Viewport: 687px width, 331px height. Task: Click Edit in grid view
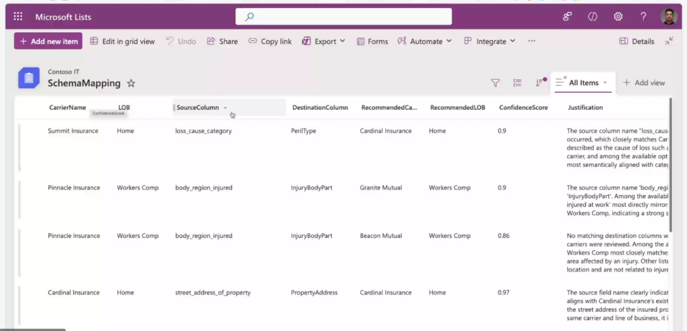pyautogui.click(x=122, y=42)
